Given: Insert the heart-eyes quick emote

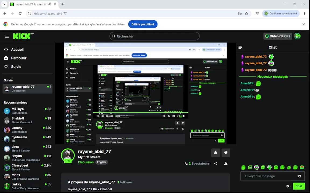Looking at the screenshot, I should point(302,167).
